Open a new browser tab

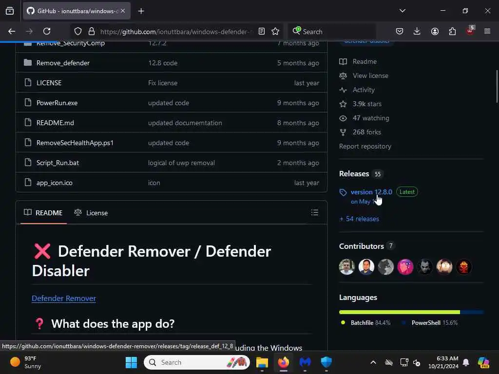pyautogui.click(x=141, y=11)
